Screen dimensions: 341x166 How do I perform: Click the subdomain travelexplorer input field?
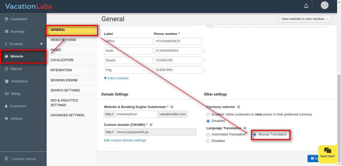136,114
